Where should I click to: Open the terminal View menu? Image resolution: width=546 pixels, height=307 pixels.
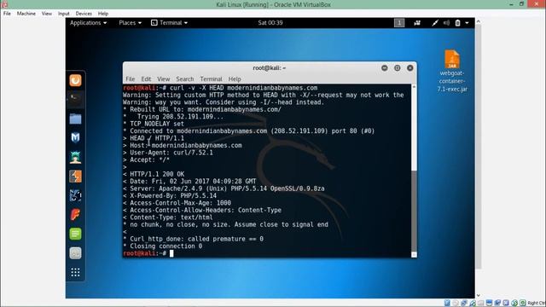click(163, 79)
